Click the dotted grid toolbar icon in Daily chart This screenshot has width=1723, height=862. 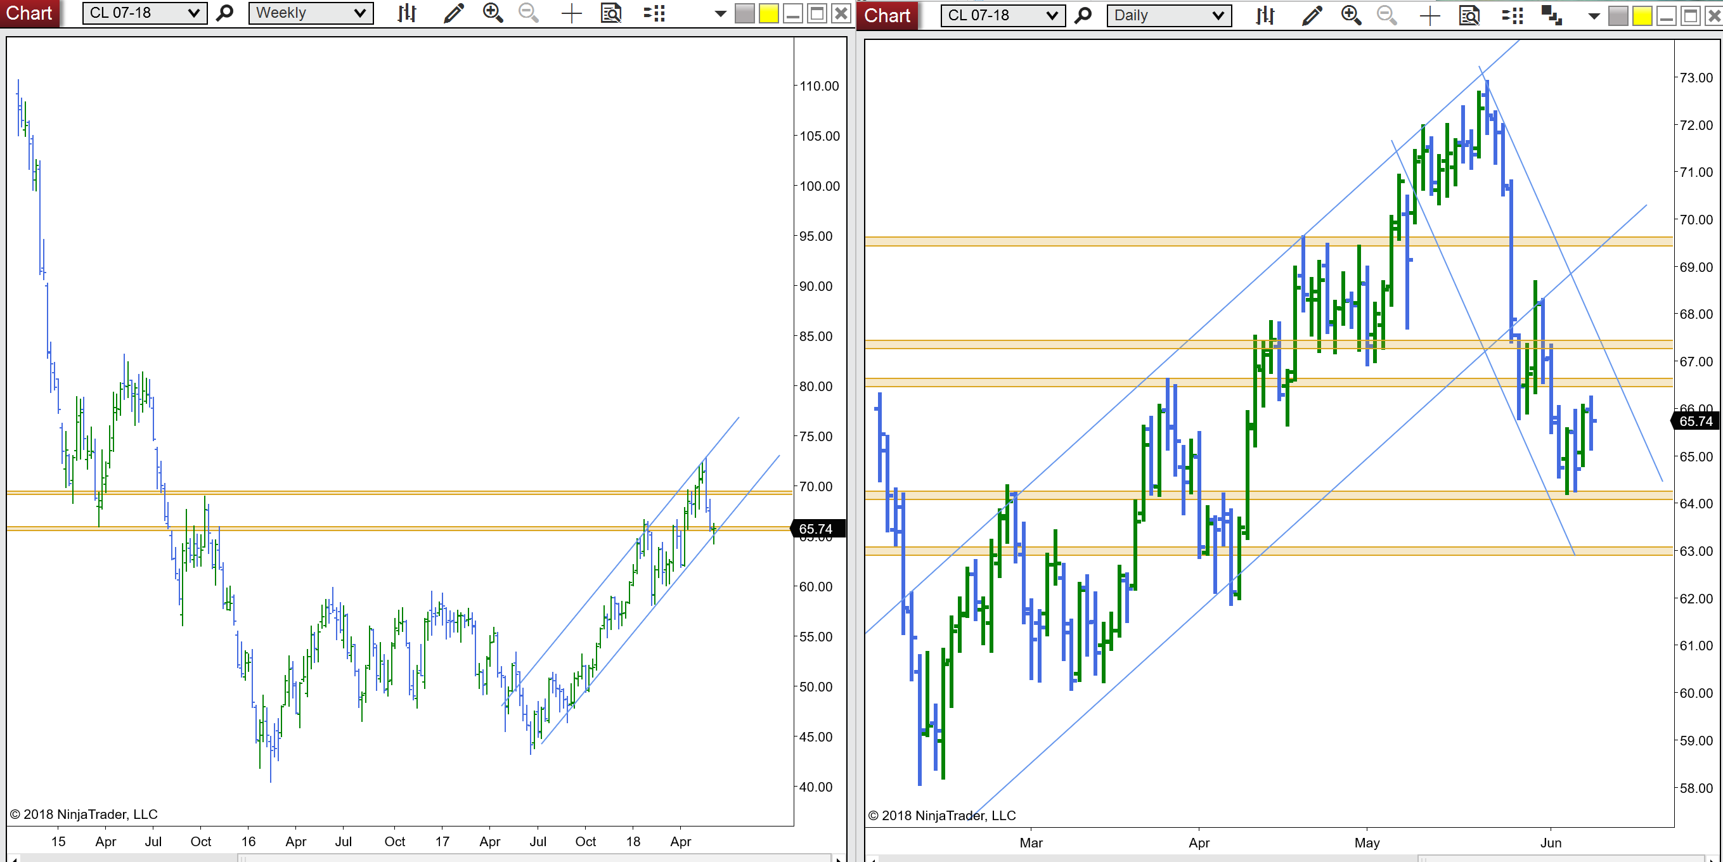[1512, 16]
